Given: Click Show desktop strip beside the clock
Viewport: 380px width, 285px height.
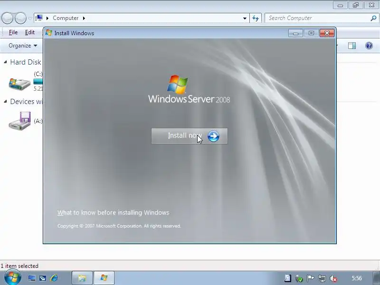Looking at the screenshot, I should pyautogui.click(x=376, y=278).
